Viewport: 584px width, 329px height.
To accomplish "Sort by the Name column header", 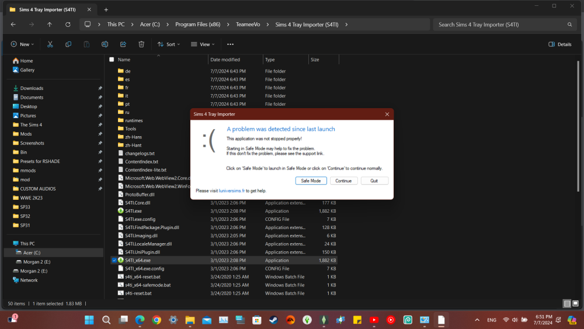I will (124, 60).
